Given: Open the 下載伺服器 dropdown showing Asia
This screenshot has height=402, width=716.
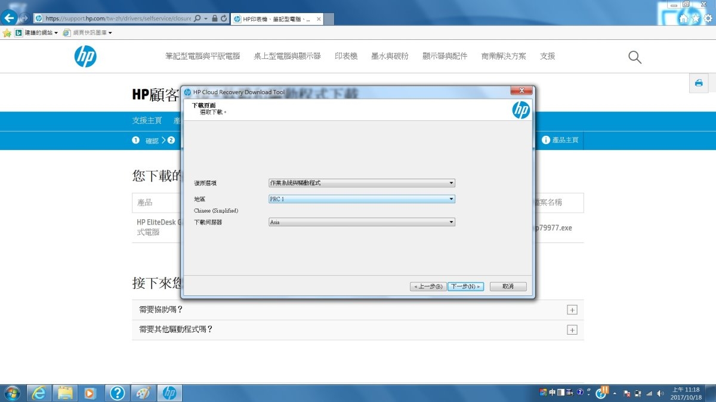Looking at the screenshot, I should [362, 222].
